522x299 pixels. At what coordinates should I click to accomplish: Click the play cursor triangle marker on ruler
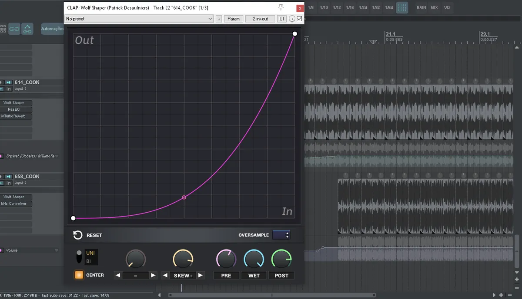[373, 42]
